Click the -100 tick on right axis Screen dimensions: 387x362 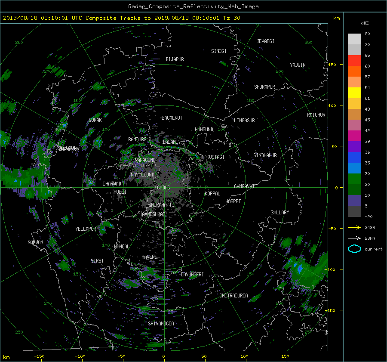(x=330, y=269)
